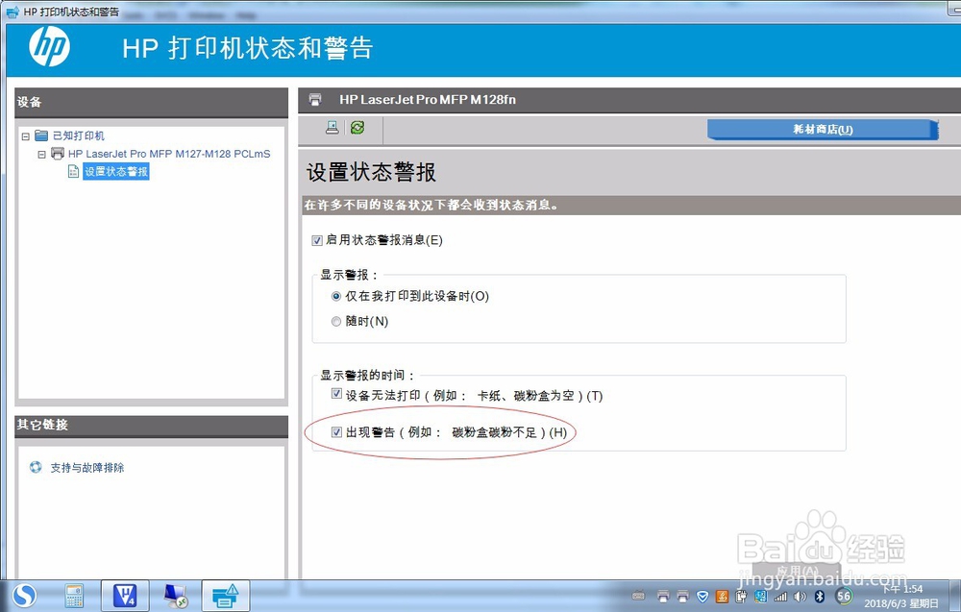Open the network signal tray icon
Screen dimensions: 961x612
coord(780,596)
